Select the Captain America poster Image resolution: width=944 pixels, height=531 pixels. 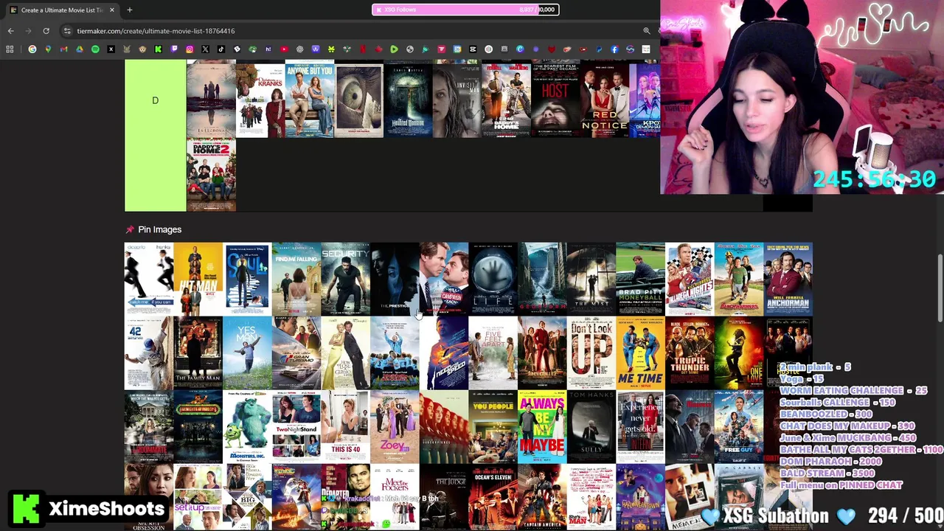pyautogui.click(x=542, y=497)
